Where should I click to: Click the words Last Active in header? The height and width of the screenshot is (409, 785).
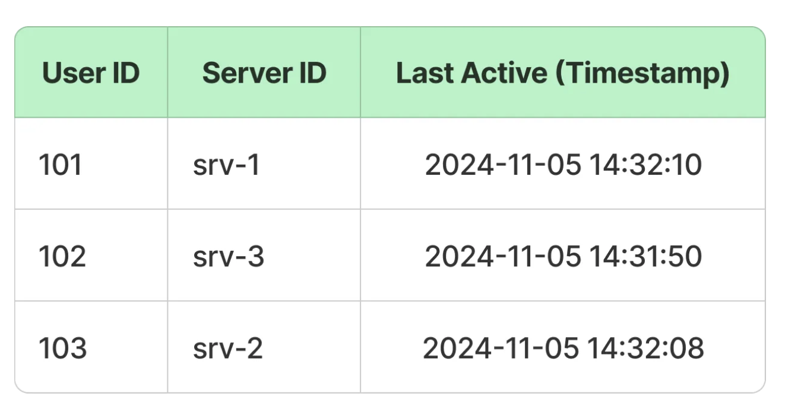(x=471, y=73)
